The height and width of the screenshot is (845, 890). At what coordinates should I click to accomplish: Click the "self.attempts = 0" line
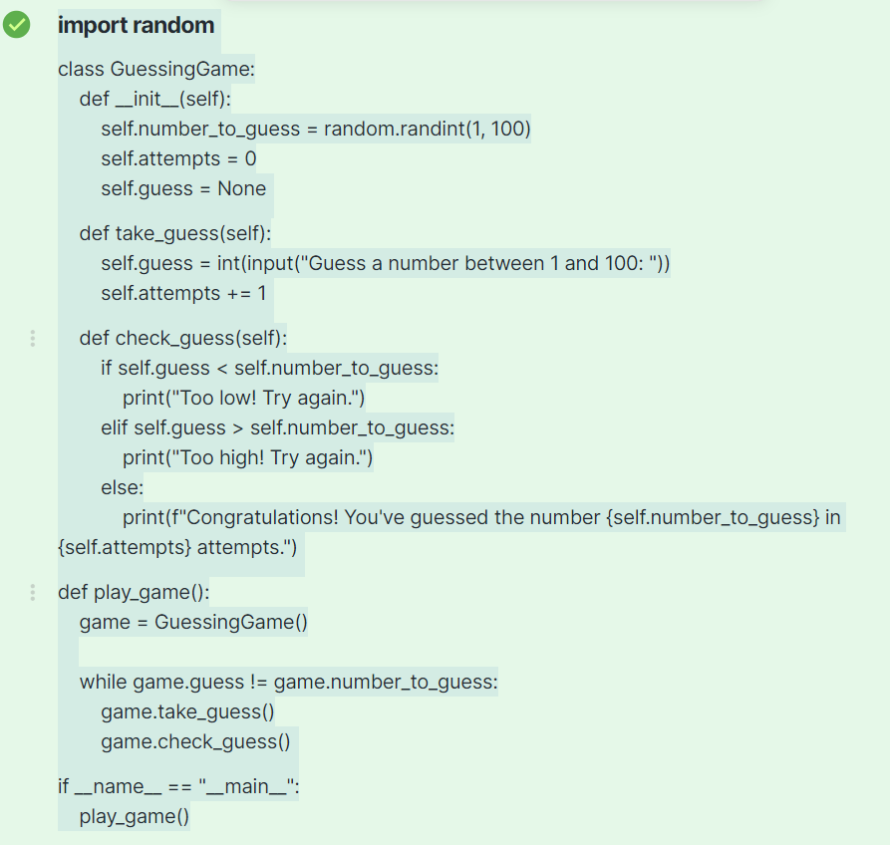pyautogui.click(x=178, y=159)
